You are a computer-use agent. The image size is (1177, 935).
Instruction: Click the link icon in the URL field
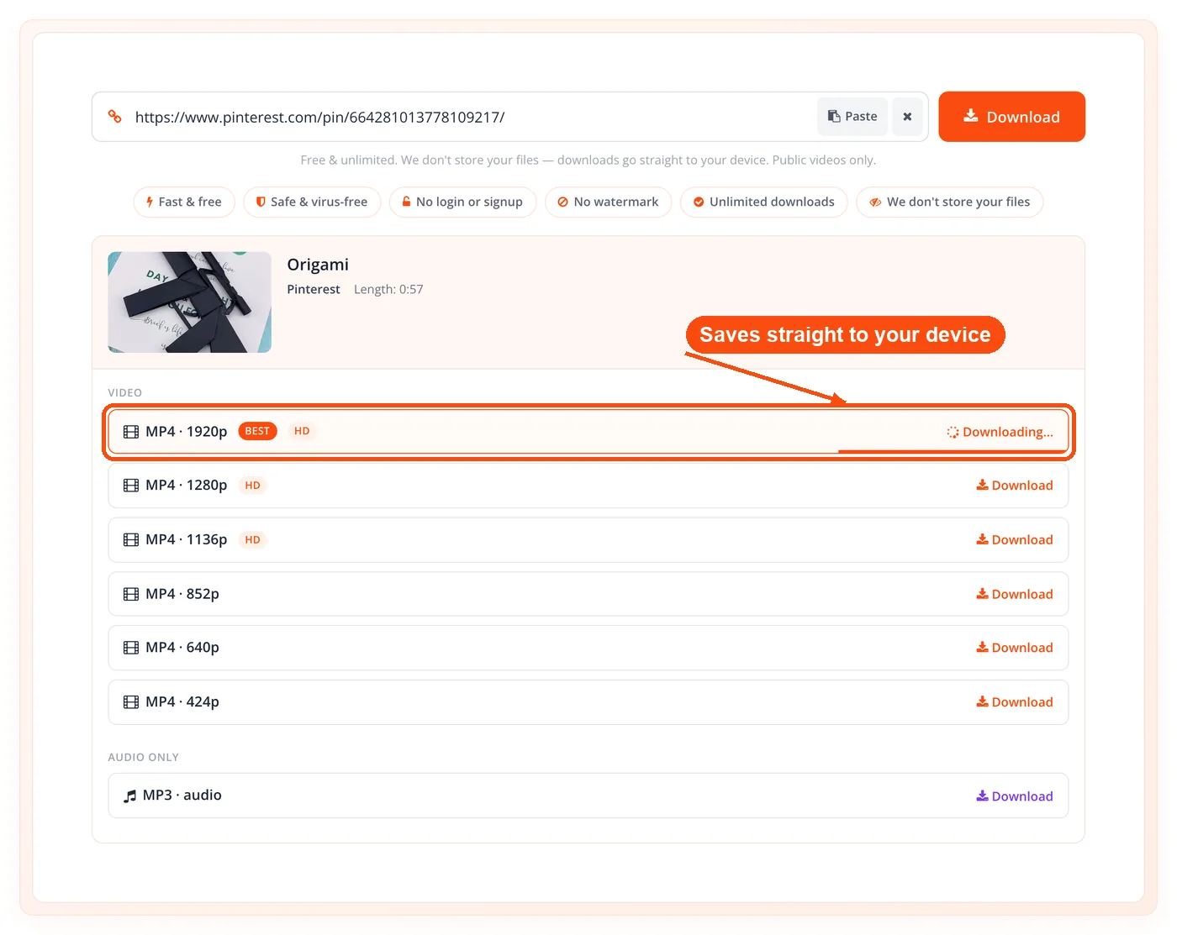coord(115,117)
